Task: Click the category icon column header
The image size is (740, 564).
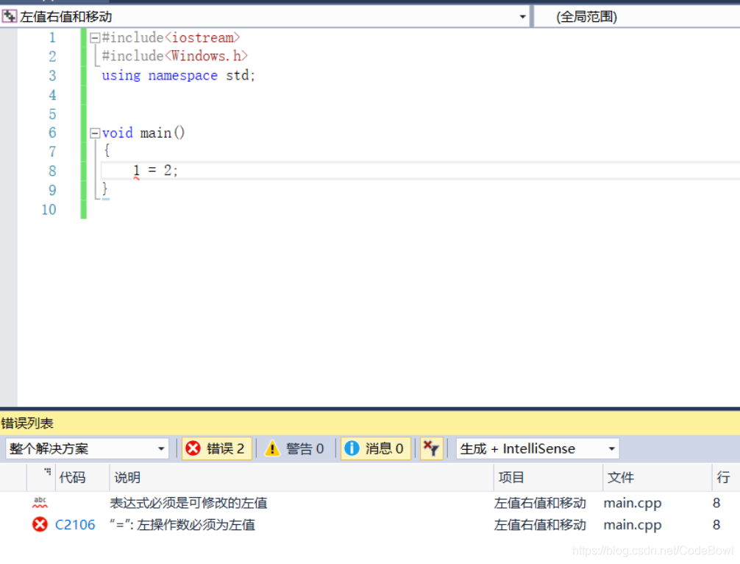Action: tap(41, 478)
